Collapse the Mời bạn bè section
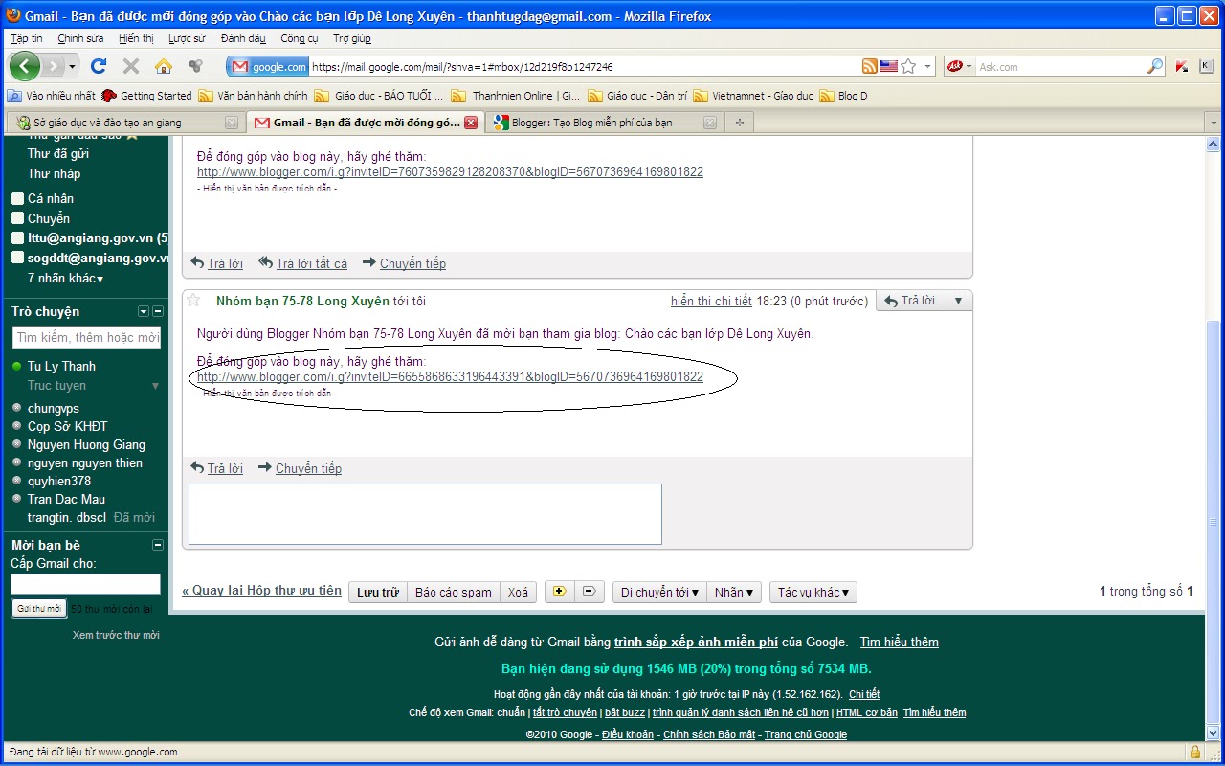 (158, 545)
